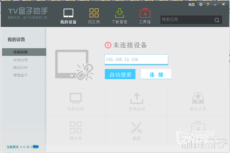The height and width of the screenshot is (153, 230).
Task: Click the disconnected device illustration
Action: click(74, 65)
